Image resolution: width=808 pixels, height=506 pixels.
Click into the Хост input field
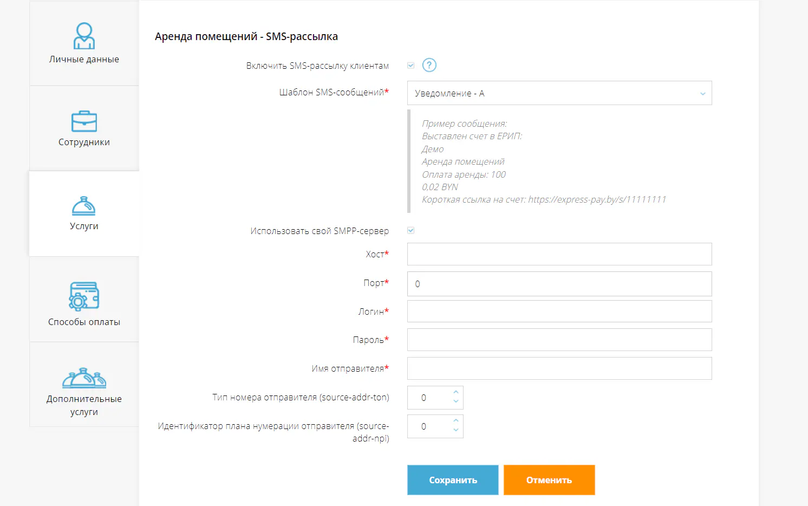[559, 254]
